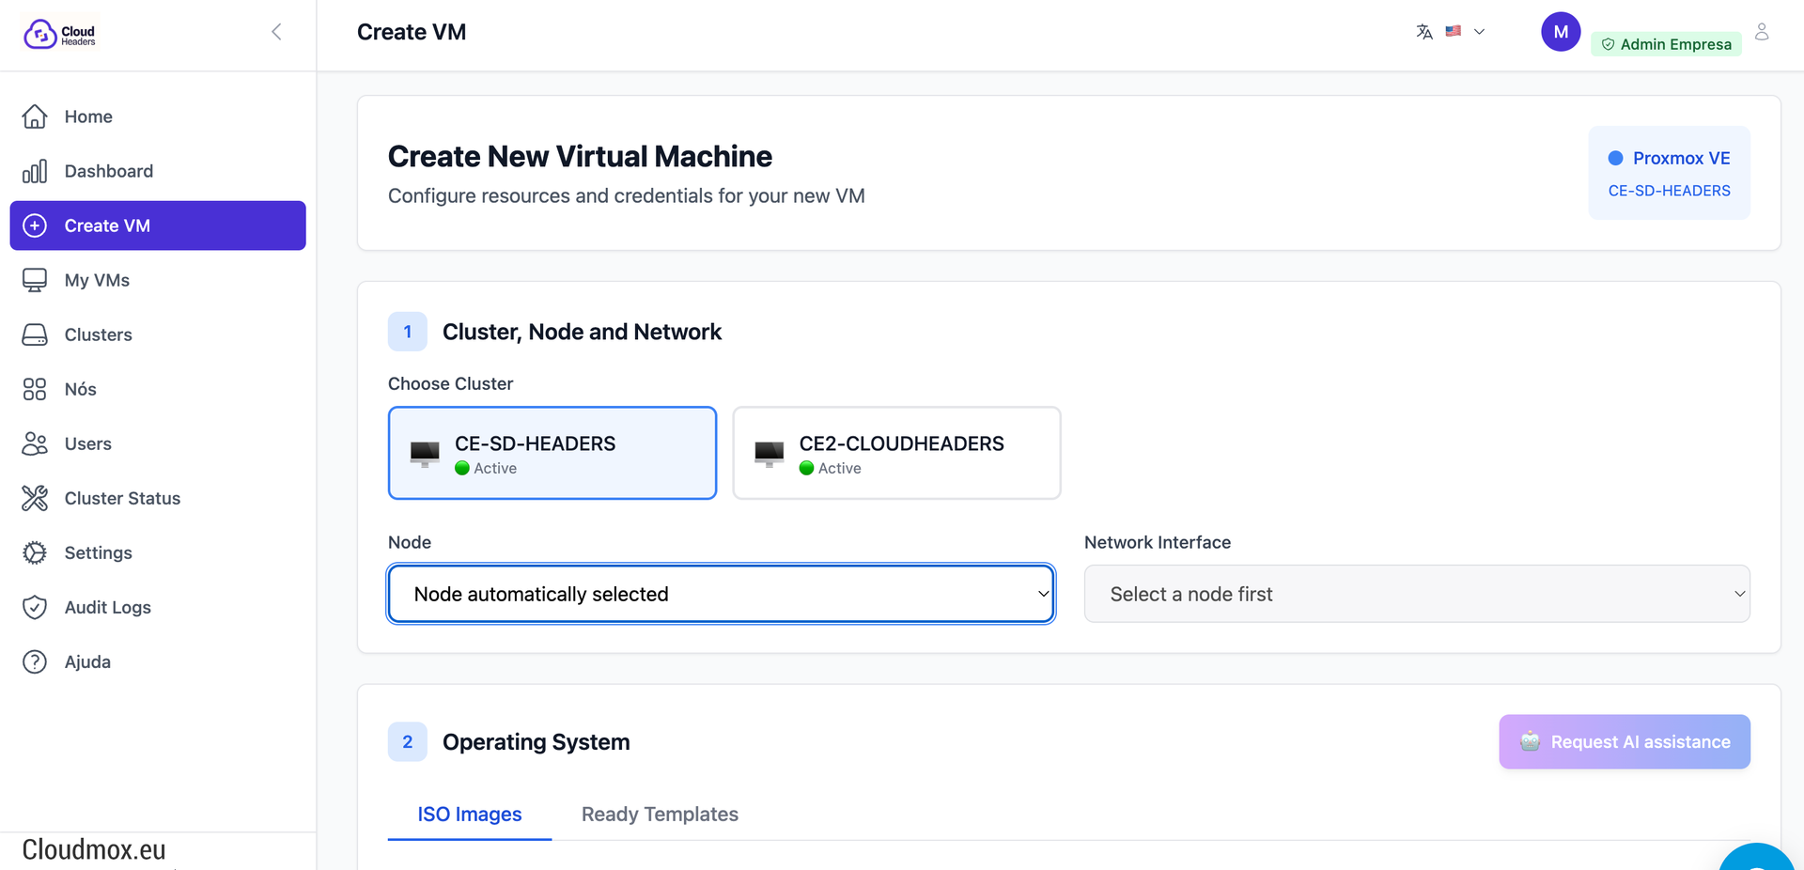Switch to the ISO Images tab

[x=469, y=814]
